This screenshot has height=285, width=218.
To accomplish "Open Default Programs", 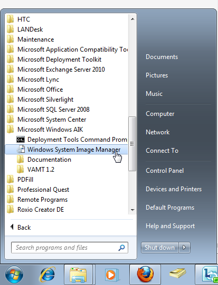I will point(170,208).
